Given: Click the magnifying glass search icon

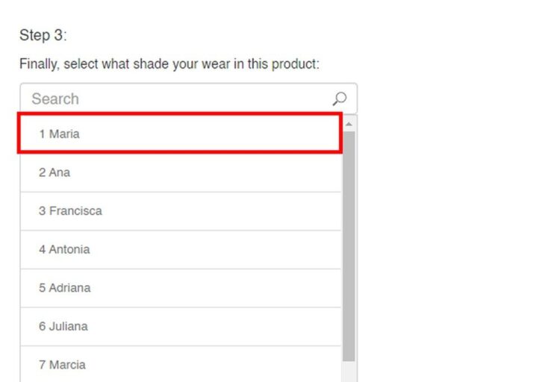Looking at the screenshot, I should pyautogui.click(x=340, y=98).
